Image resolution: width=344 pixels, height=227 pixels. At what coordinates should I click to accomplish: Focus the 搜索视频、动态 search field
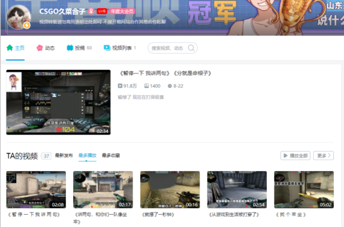172,48
